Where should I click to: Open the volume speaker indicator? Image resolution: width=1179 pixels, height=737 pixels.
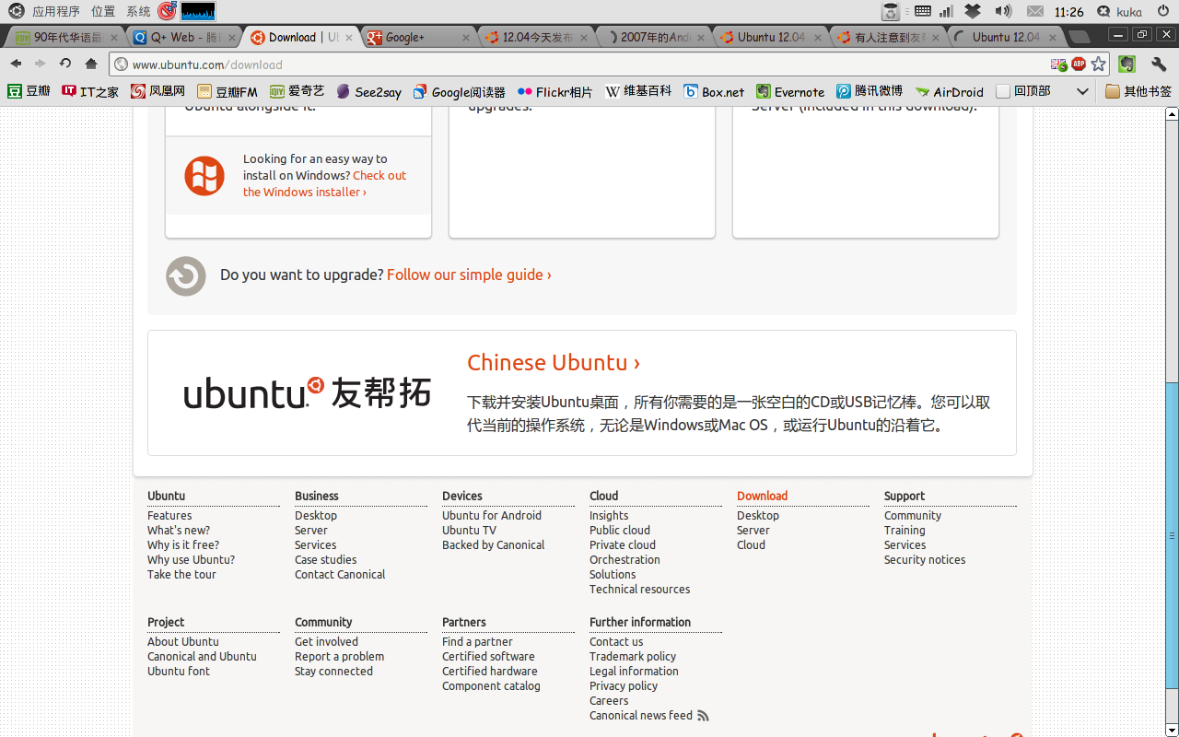click(x=1003, y=11)
